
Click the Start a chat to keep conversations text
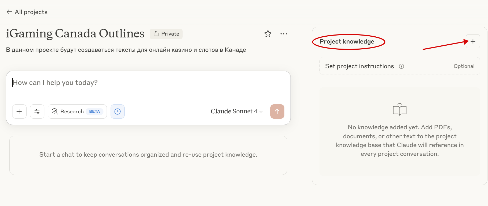click(148, 154)
